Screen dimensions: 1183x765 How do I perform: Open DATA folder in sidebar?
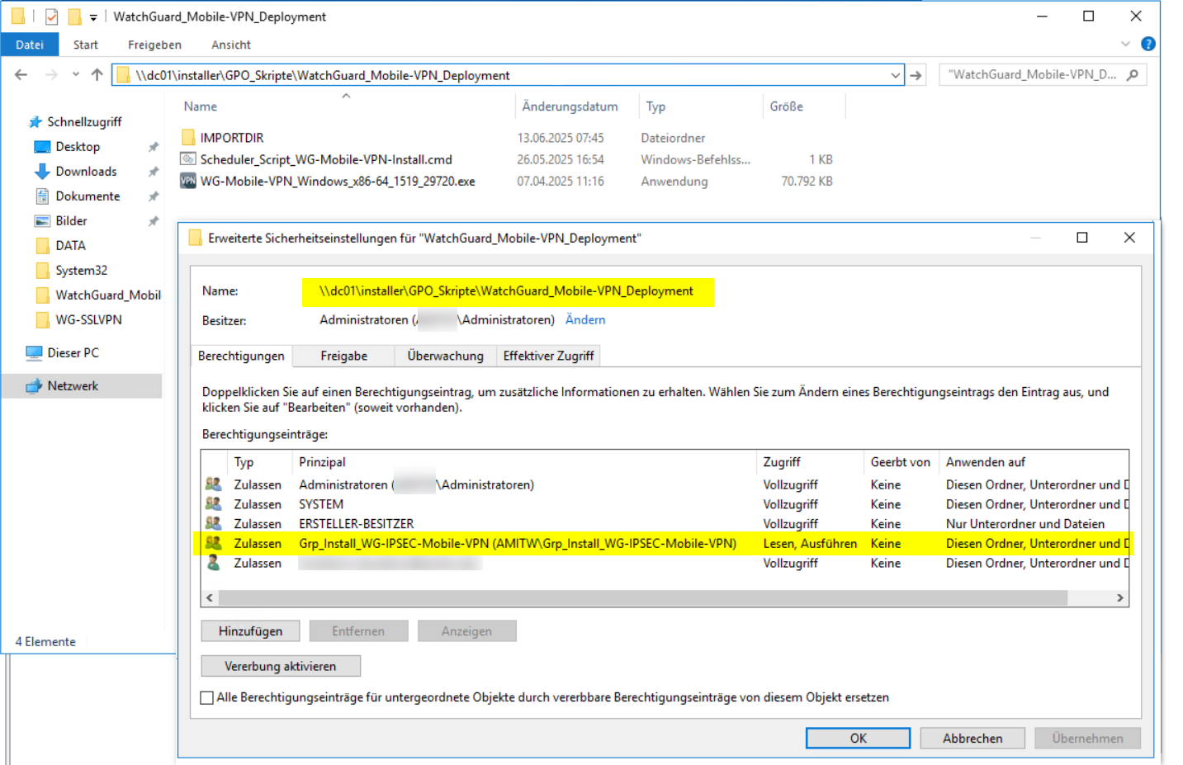coord(70,246)
